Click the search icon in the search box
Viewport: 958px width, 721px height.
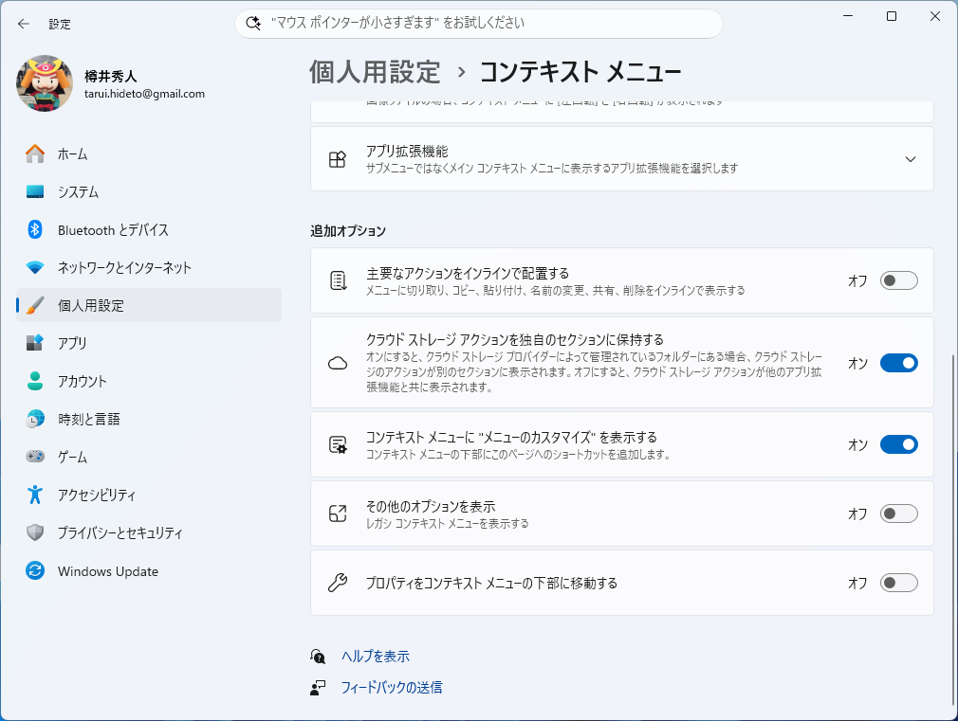[253, 23]
